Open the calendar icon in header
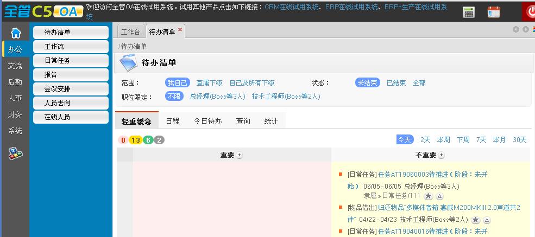Image resolution: width=535 pixels, height=237 pixels. click(x=493, y=12)
